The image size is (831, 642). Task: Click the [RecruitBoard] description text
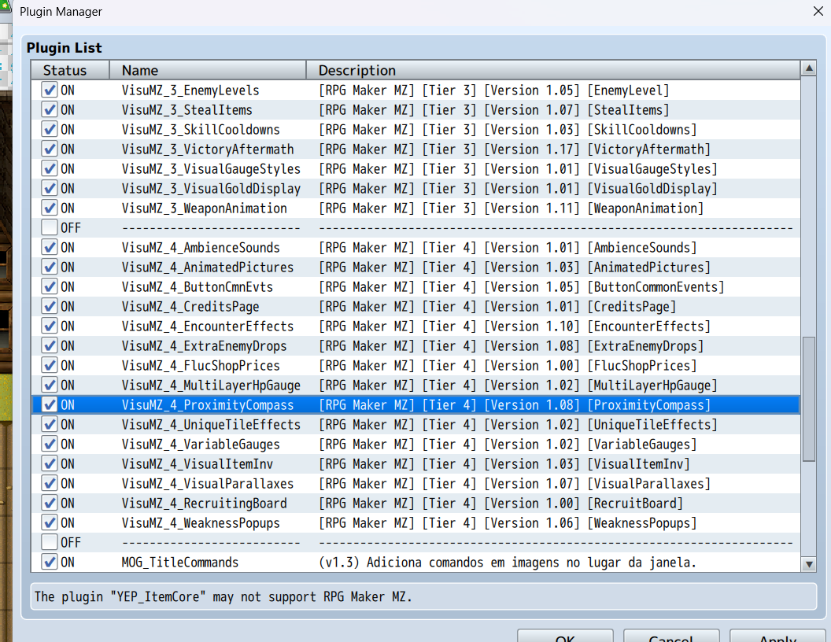(x=635, y=504)
